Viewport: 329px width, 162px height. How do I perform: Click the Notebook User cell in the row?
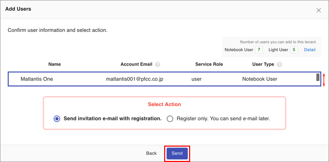[x=260, y=79]
